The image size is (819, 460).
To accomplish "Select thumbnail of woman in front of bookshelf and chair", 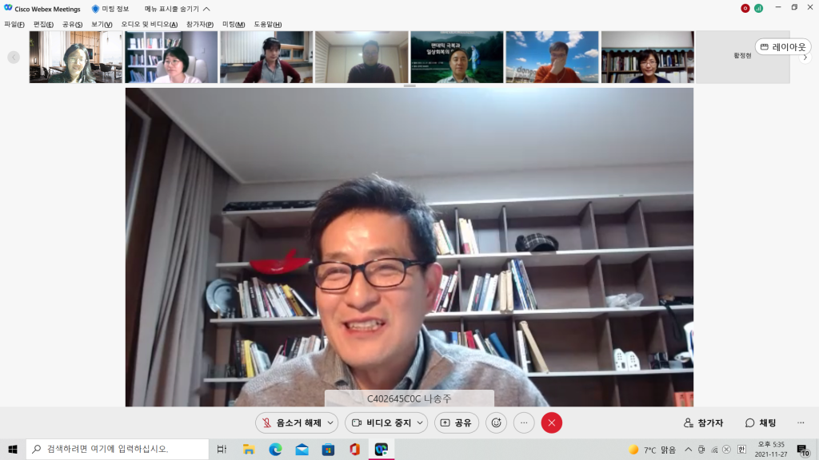I will point(171,57).
